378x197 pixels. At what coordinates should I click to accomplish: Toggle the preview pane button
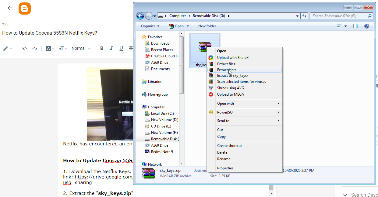(356, 26)
